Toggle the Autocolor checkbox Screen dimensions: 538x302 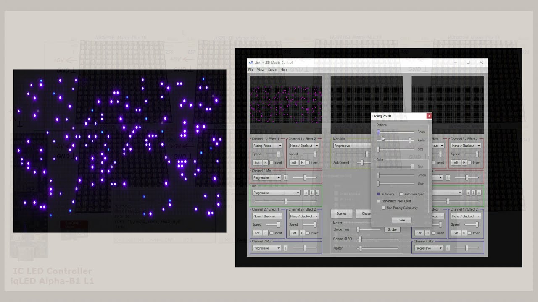378,194
